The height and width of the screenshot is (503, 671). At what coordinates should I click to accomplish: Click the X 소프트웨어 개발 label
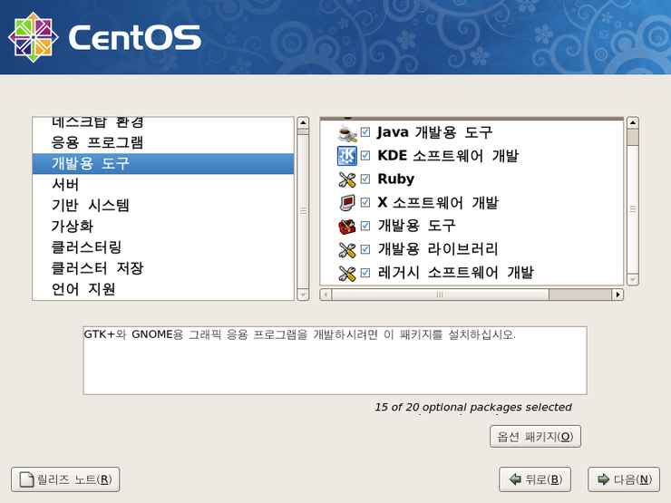point(438,202)
